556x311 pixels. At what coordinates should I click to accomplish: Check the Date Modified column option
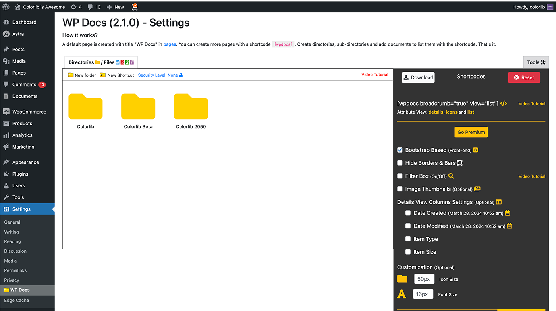pos(408,226)
